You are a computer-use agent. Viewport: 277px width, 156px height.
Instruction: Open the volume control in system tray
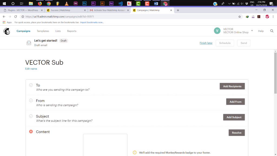[242, 4]
